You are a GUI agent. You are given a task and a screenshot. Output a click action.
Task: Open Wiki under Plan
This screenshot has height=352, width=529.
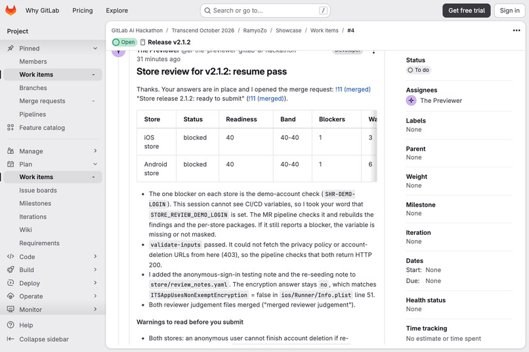pyautogui.click(x=26, y=229)
